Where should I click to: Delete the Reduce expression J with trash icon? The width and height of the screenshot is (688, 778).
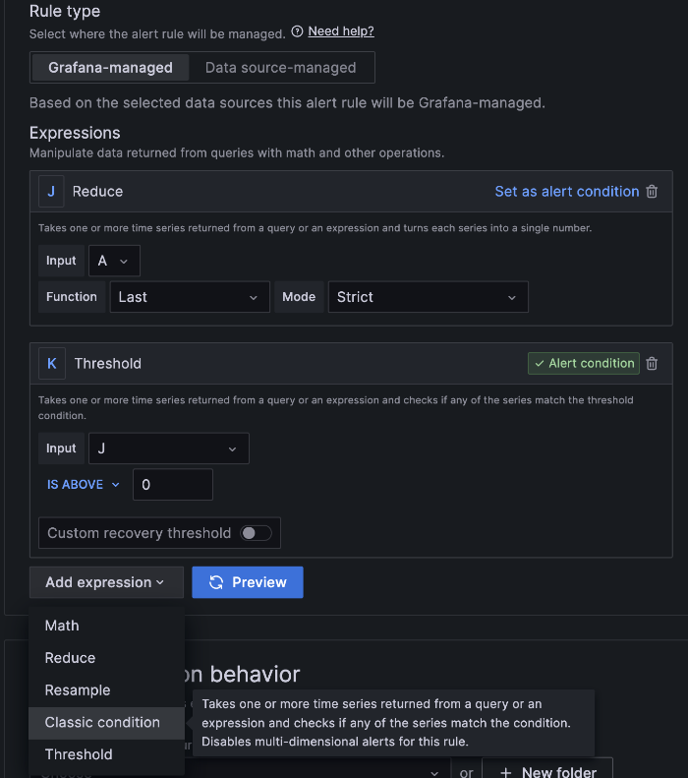pos(652,192)
